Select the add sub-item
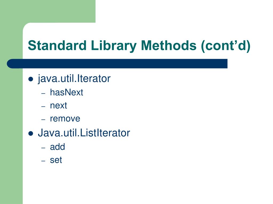Viewport: 273px width, 204px height. [x=58, y=147]
